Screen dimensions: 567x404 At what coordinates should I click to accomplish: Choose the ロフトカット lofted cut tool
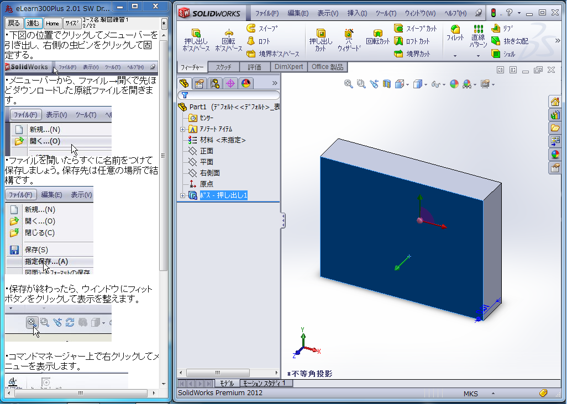click(x=412, y=41)
